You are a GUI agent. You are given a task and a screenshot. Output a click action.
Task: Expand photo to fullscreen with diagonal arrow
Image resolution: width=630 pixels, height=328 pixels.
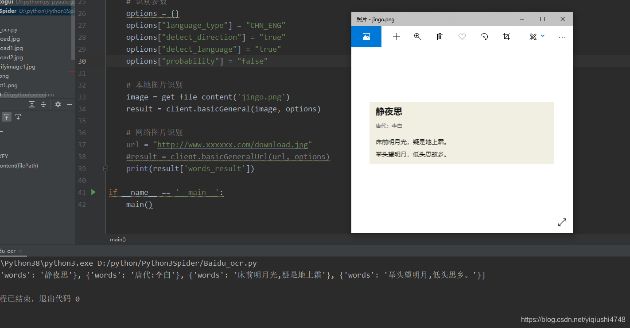point(562,222)
